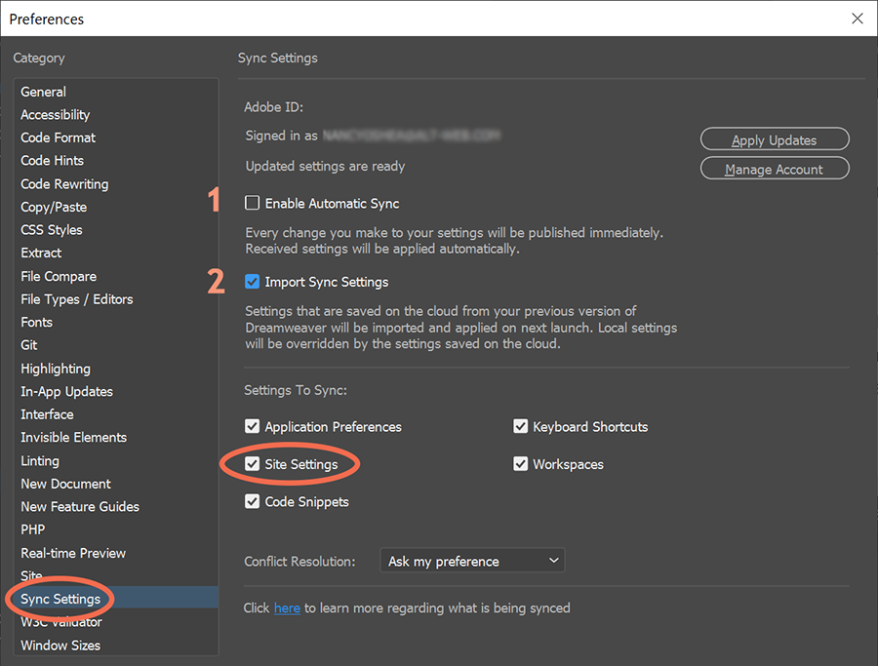878x666 pixels.
Task: Select the Sync Settings category
Action: [116, 599]
